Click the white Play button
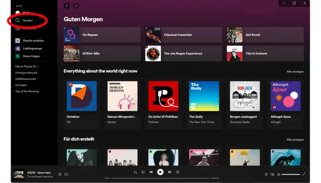321x183 pixels. 160,172
